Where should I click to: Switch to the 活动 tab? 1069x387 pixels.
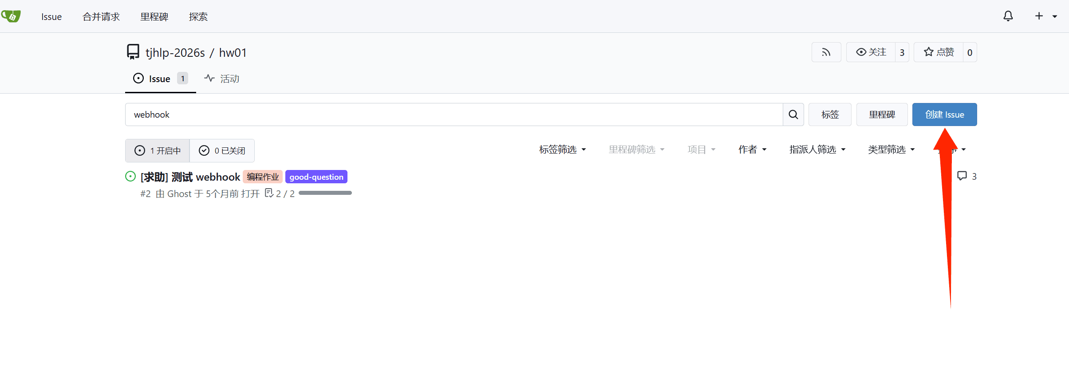click(x=222, y=79)
